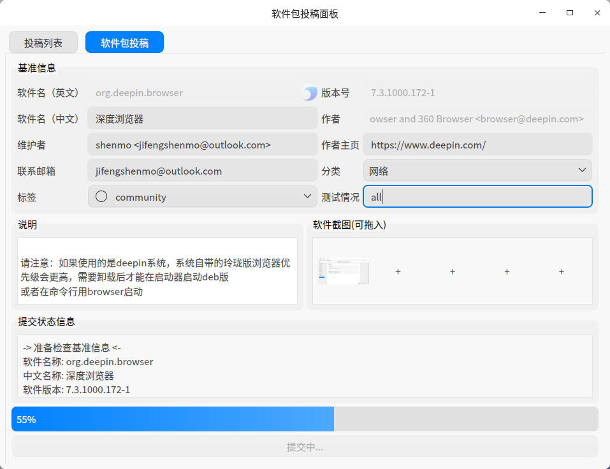Close the 软件包投稿面板 window

tap(597, 13)
